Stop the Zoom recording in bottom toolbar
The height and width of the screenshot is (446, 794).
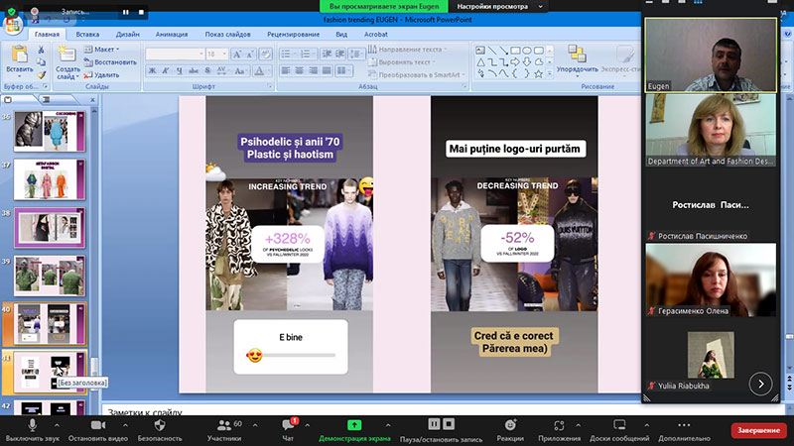click(449, 424)
